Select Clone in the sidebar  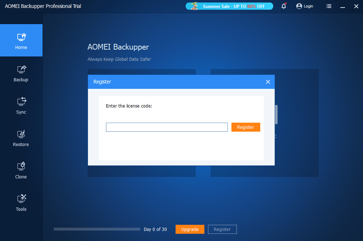[x=21, y=170]
